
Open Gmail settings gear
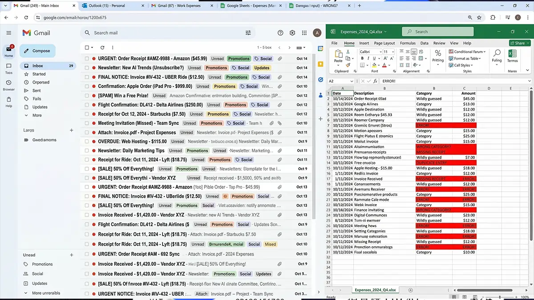(x=292, y=33)
